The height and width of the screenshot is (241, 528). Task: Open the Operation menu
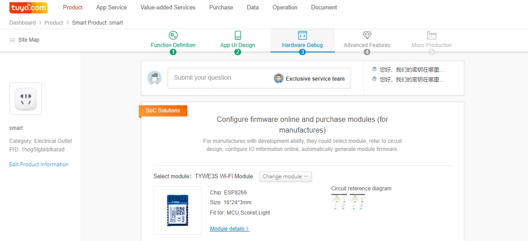[285, 8]
